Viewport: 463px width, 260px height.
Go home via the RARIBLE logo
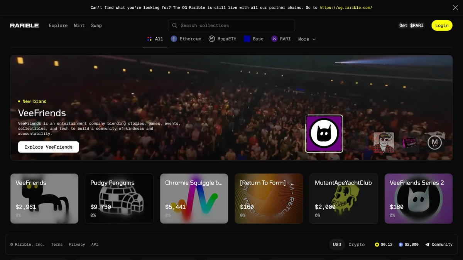(x=24, y=25)
